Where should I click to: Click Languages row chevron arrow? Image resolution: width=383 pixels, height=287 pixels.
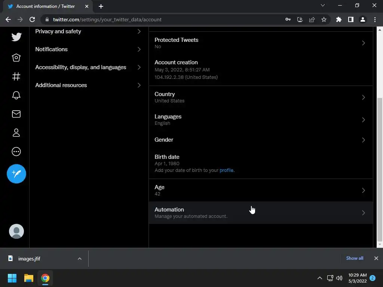pos(364,120)
